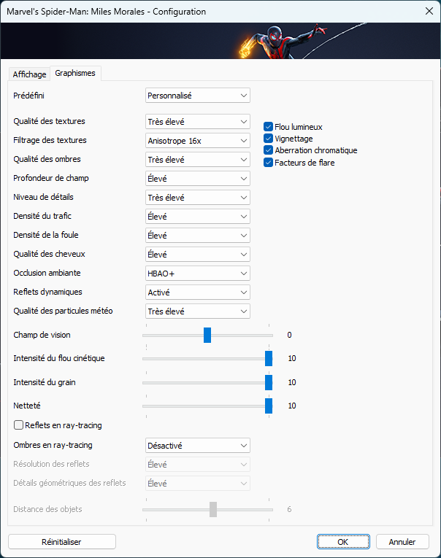
Task: Open the Qualité des ombres dropdown
Action: point(198,160)
